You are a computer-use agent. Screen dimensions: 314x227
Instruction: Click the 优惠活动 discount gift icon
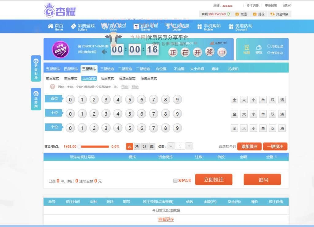tap(231, 27)
